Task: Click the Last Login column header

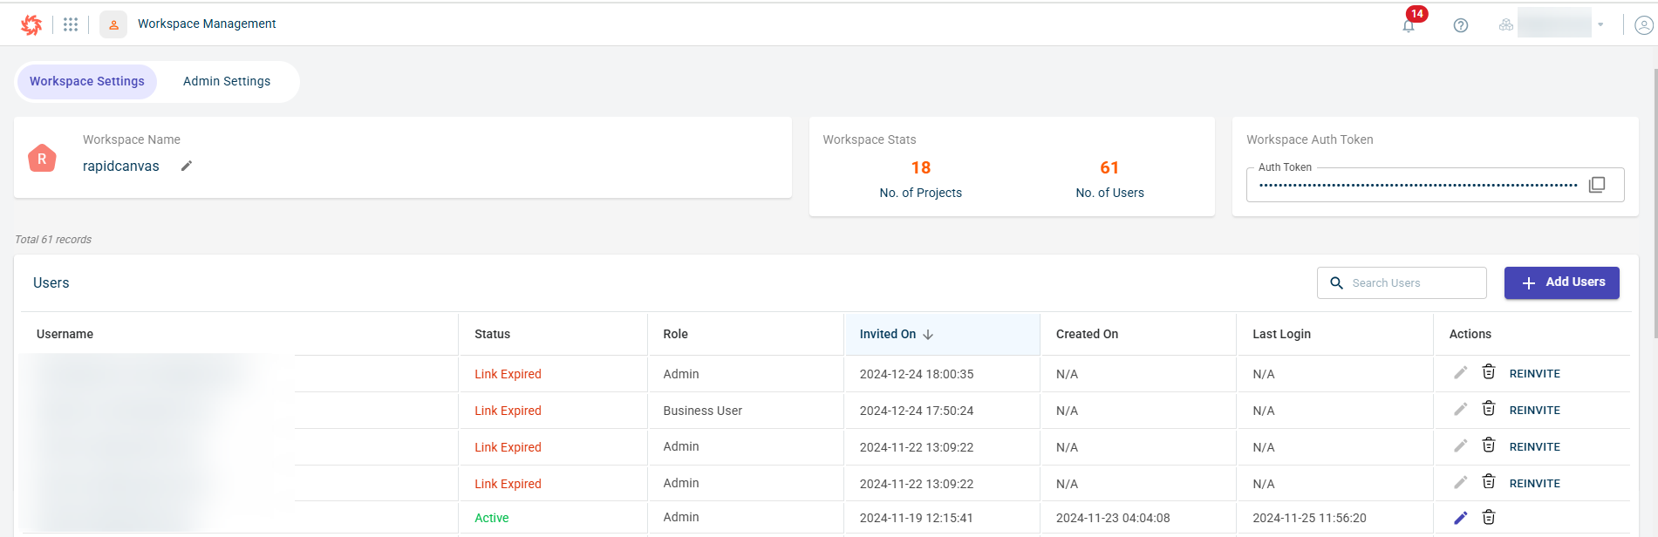Action: (x=1281, y=334)
